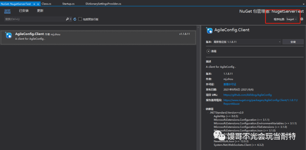The width and height of the screenshot is (306, 150).
Task: Pin the NuGet: NugetServerTest tab
Action: tap(34, 4)
